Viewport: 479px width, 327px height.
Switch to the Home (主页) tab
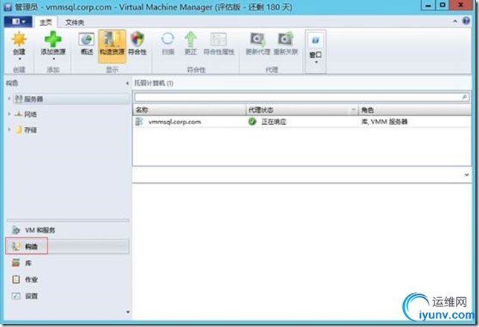pos(46,22)
